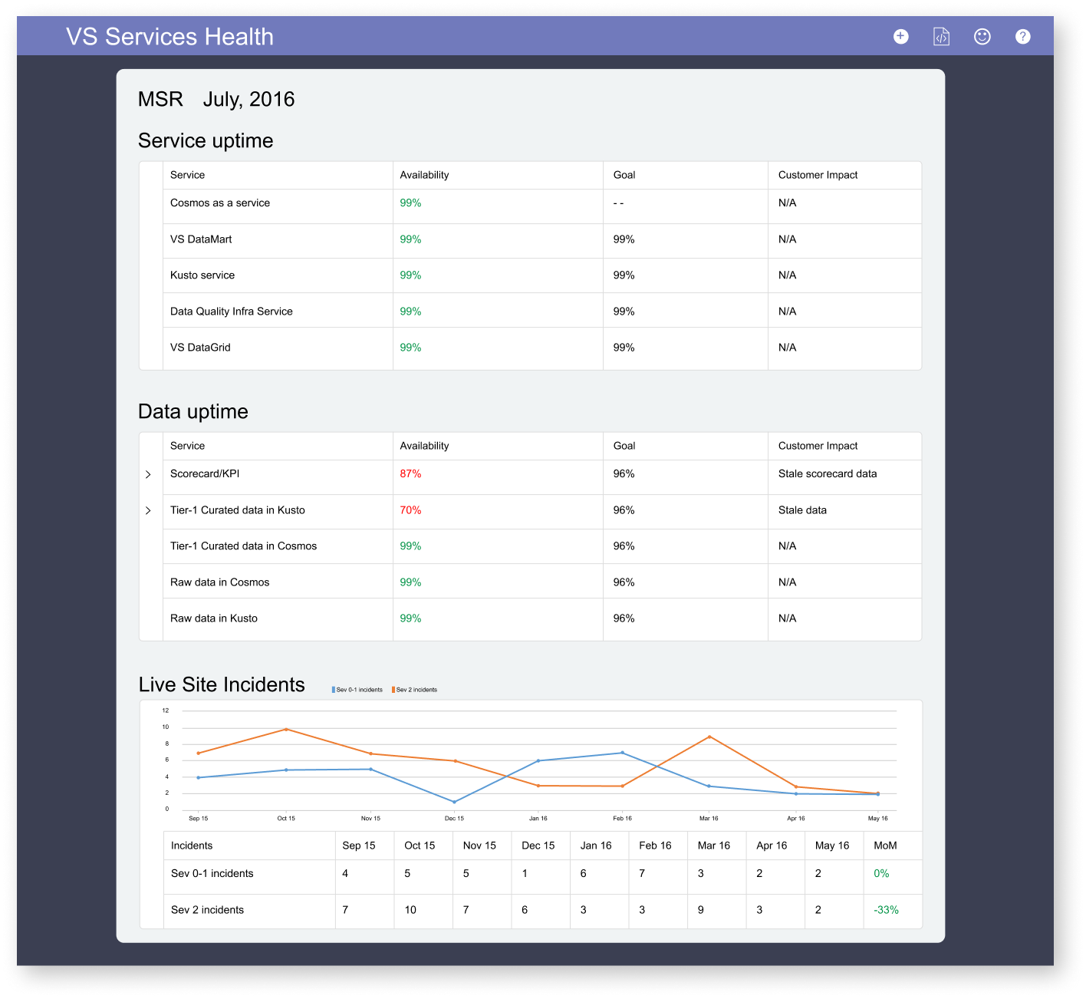
Task: Click the MSR report label
Action: (160, 99)
